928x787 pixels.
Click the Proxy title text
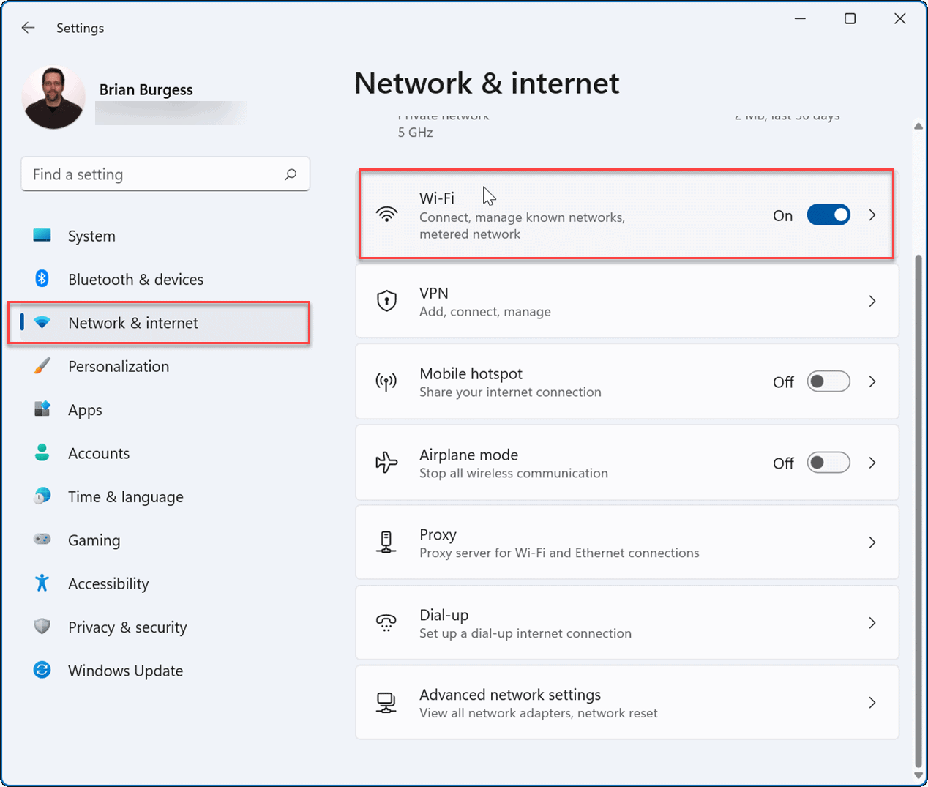click(x=438, y=535)
